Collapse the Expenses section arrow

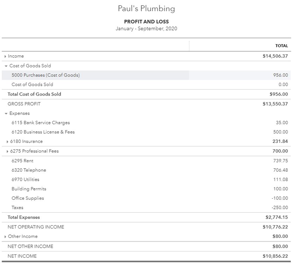pyautogui.click(x=6, y=114)
